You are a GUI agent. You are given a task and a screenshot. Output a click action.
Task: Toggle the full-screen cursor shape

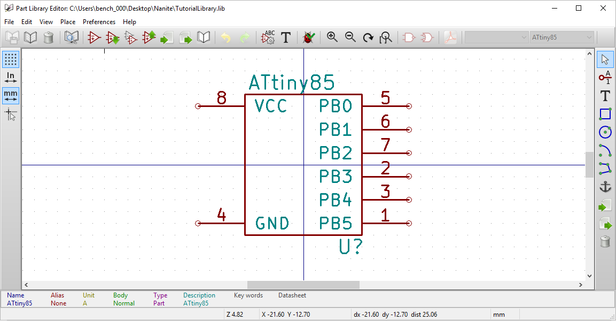(10, 114)
